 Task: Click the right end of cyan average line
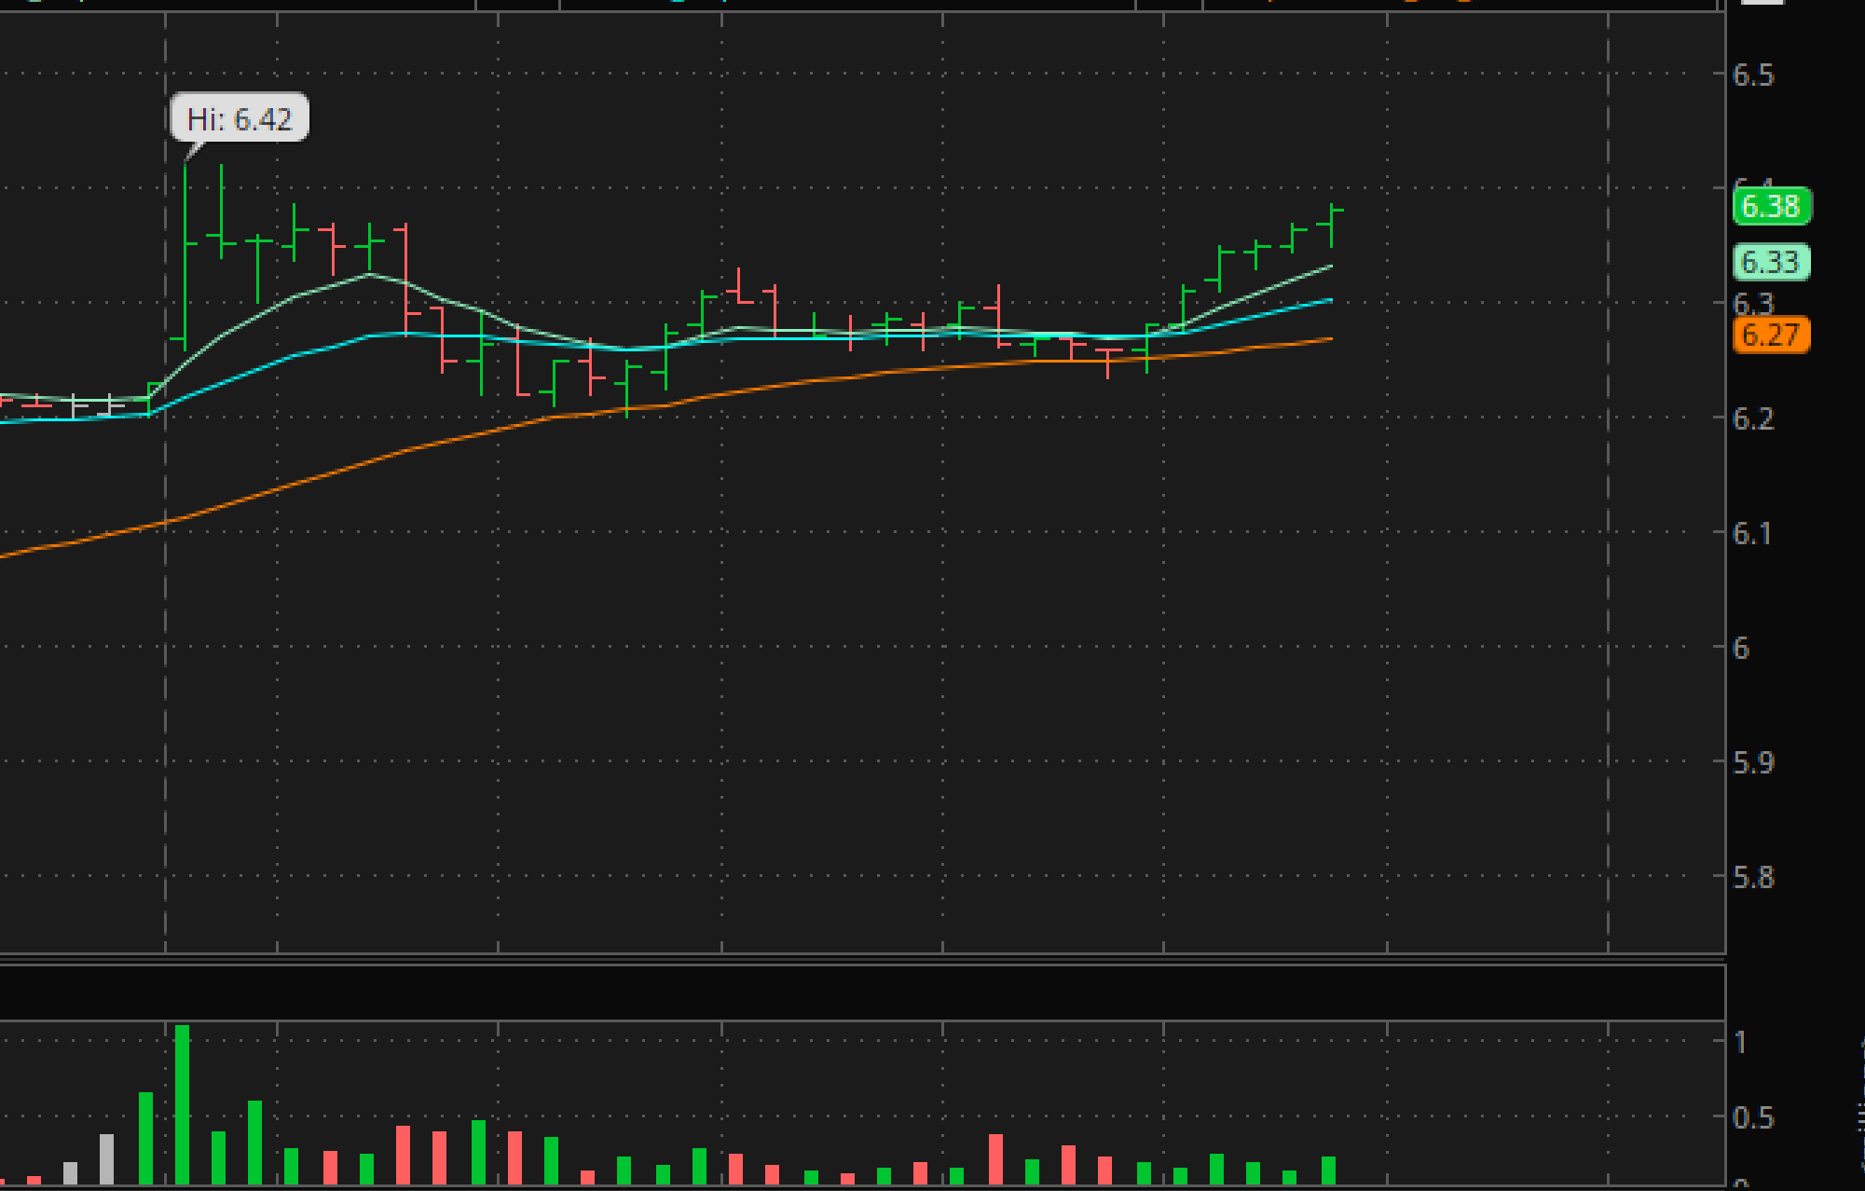(x=1329, y=300)
